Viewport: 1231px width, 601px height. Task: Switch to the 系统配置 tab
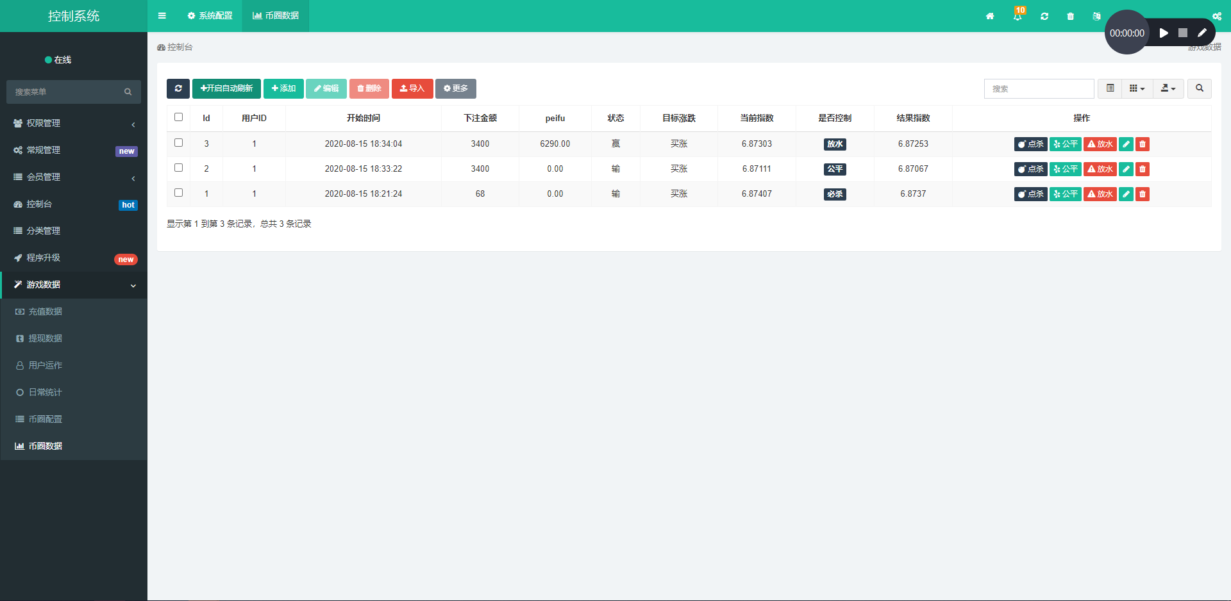click(210, 16)
